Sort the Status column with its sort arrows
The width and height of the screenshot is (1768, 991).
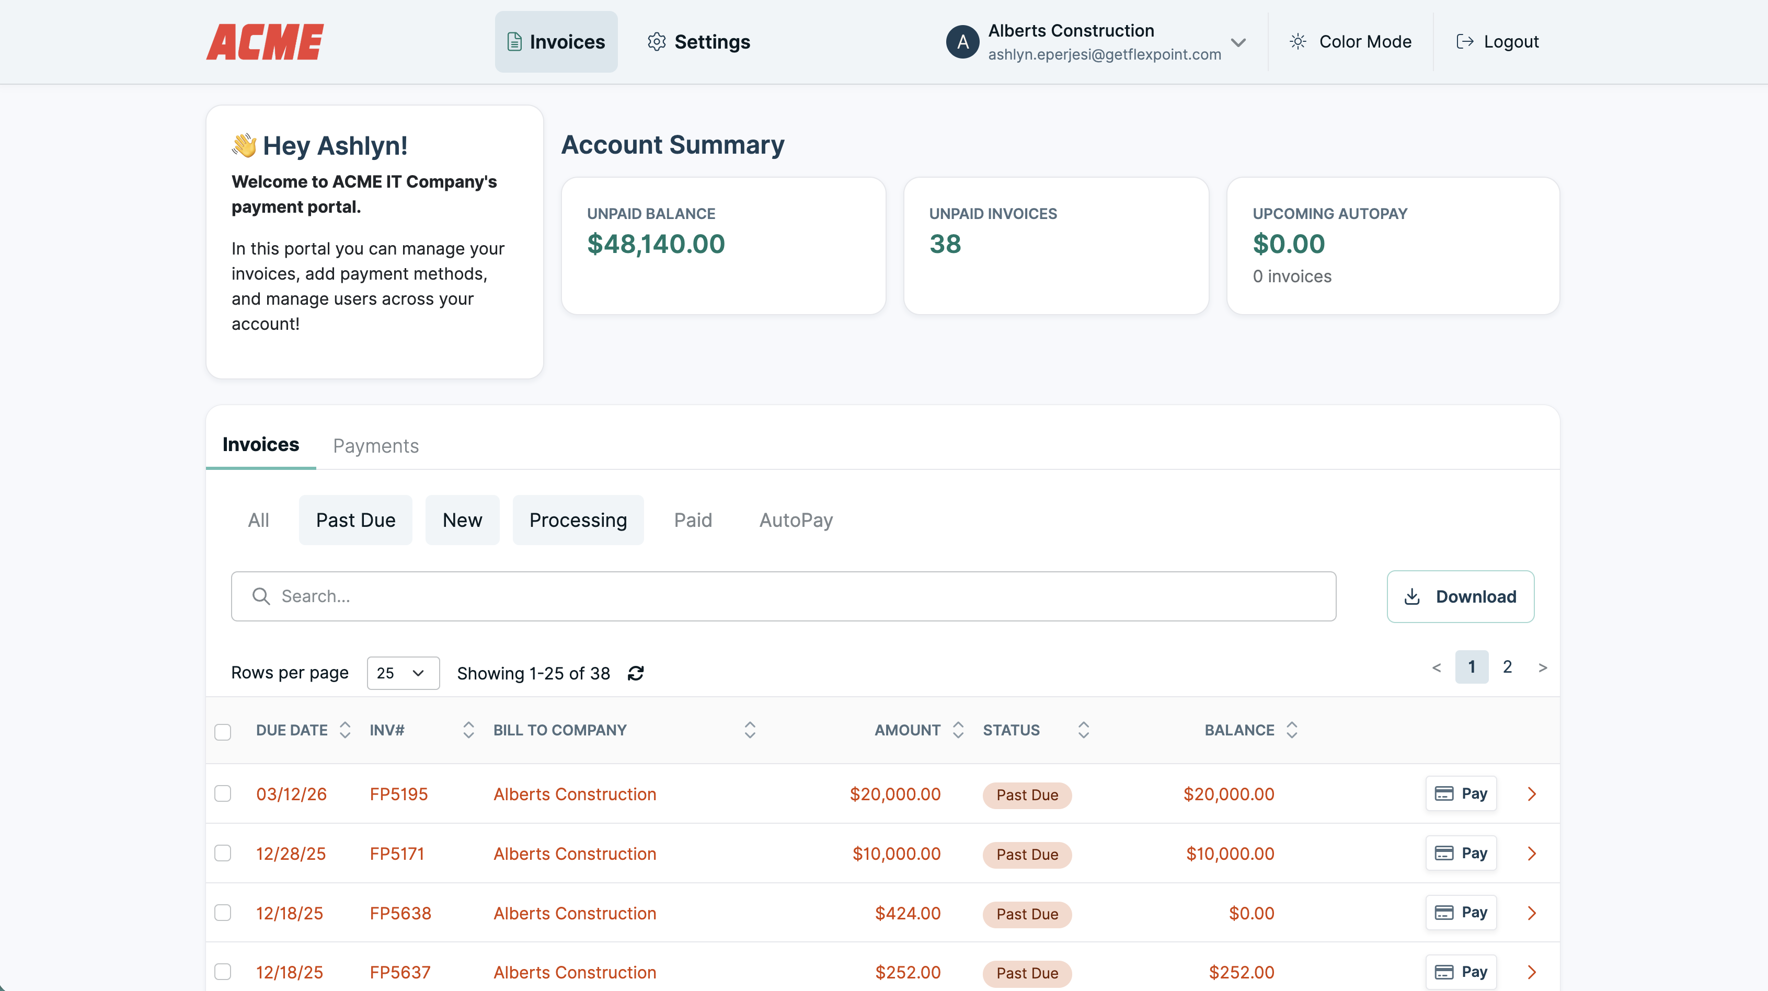click(x=1083, y=730)
